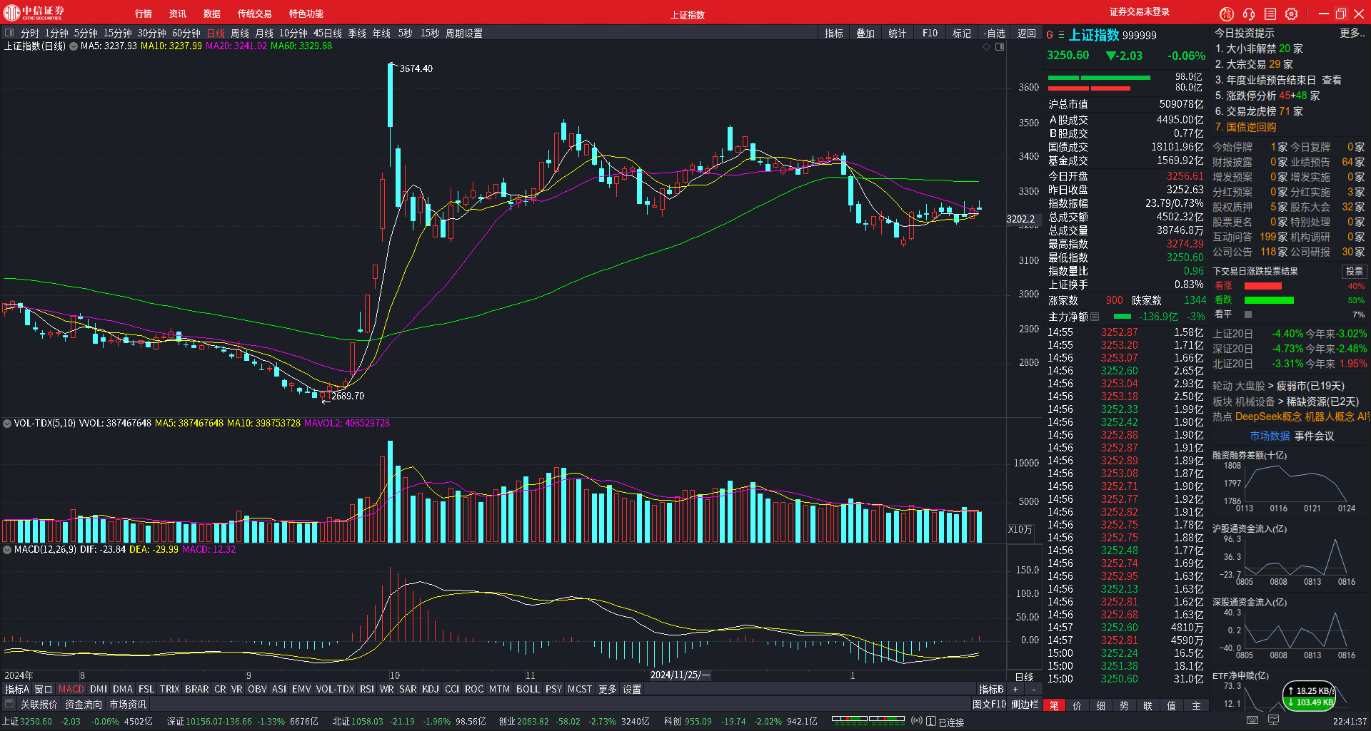Screen dimensions: 1371x731
Task: Open the 行情 menu
Action: click(x=144, y=14)
